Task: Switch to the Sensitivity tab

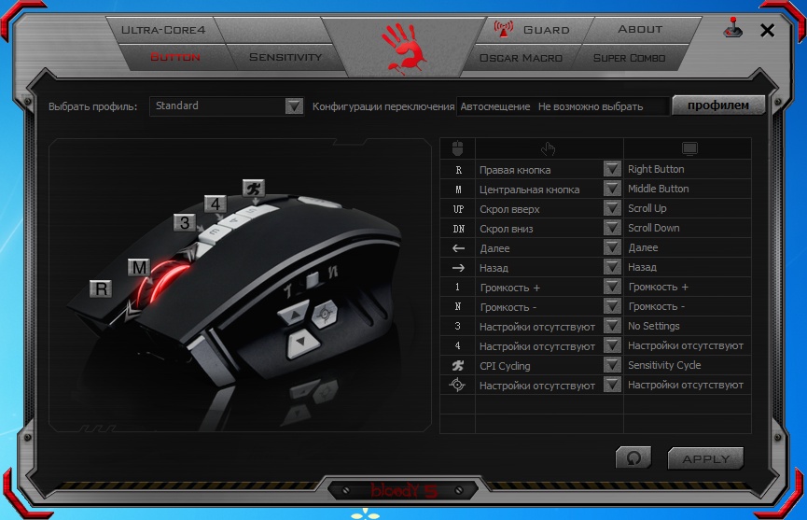Action: coord(285,57)
